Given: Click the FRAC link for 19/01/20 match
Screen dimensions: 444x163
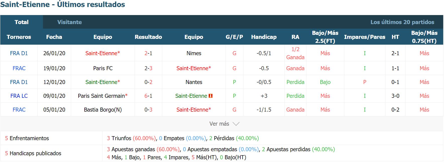Looking at the screenshot, I should point(19,68).
